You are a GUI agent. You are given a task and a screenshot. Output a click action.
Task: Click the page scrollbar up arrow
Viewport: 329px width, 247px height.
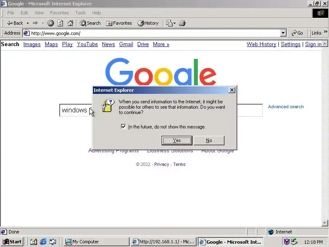(x=325, y=44)
